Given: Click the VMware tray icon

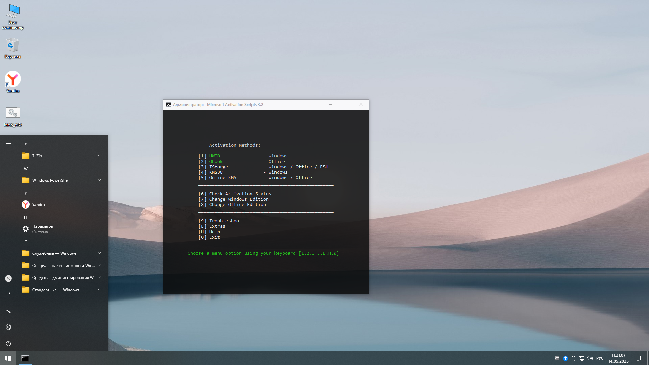Looking at the screenshot, I should coord(557,358).
